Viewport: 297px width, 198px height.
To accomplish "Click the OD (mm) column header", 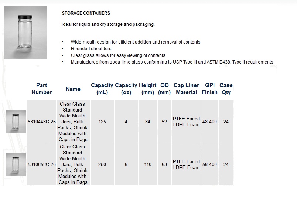I will click(164, 89).
